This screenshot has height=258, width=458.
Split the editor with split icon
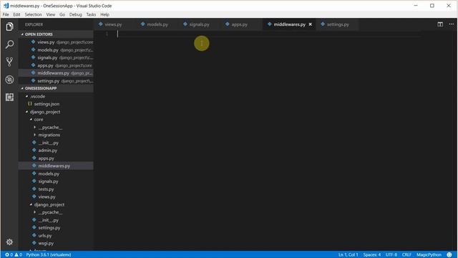point(440,24)
